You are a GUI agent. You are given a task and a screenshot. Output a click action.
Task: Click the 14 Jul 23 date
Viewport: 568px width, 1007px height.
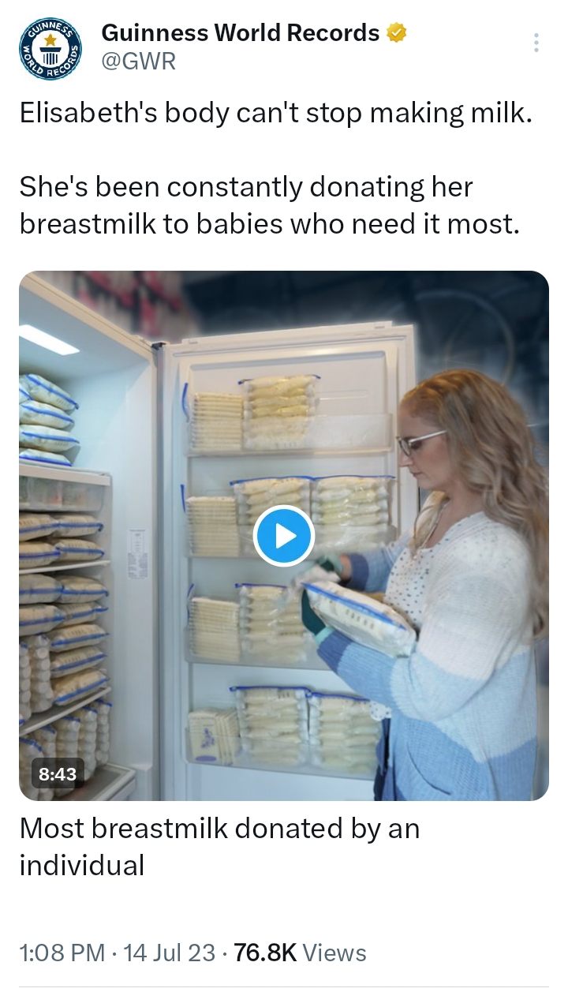(170, 953)
